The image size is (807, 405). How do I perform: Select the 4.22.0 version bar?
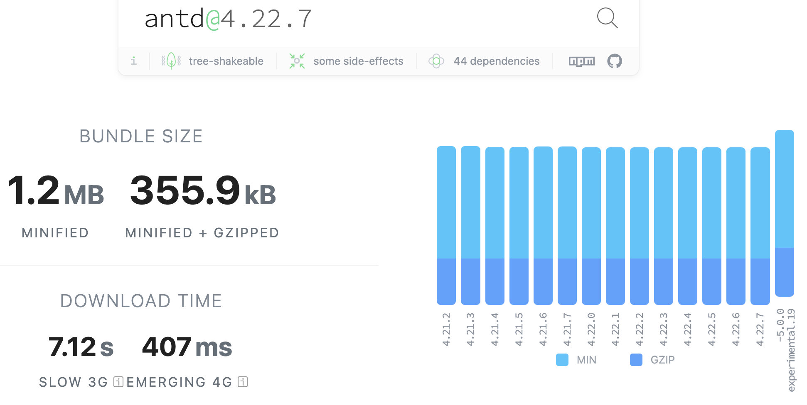[591, 226]
